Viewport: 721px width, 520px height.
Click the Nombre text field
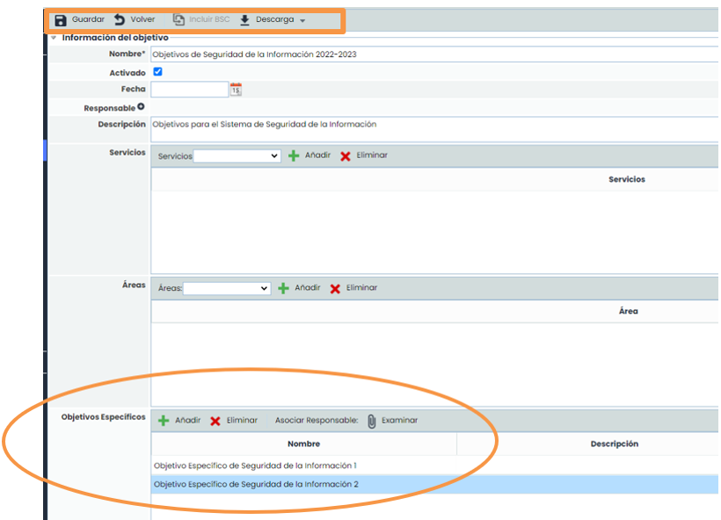[431, 54]
